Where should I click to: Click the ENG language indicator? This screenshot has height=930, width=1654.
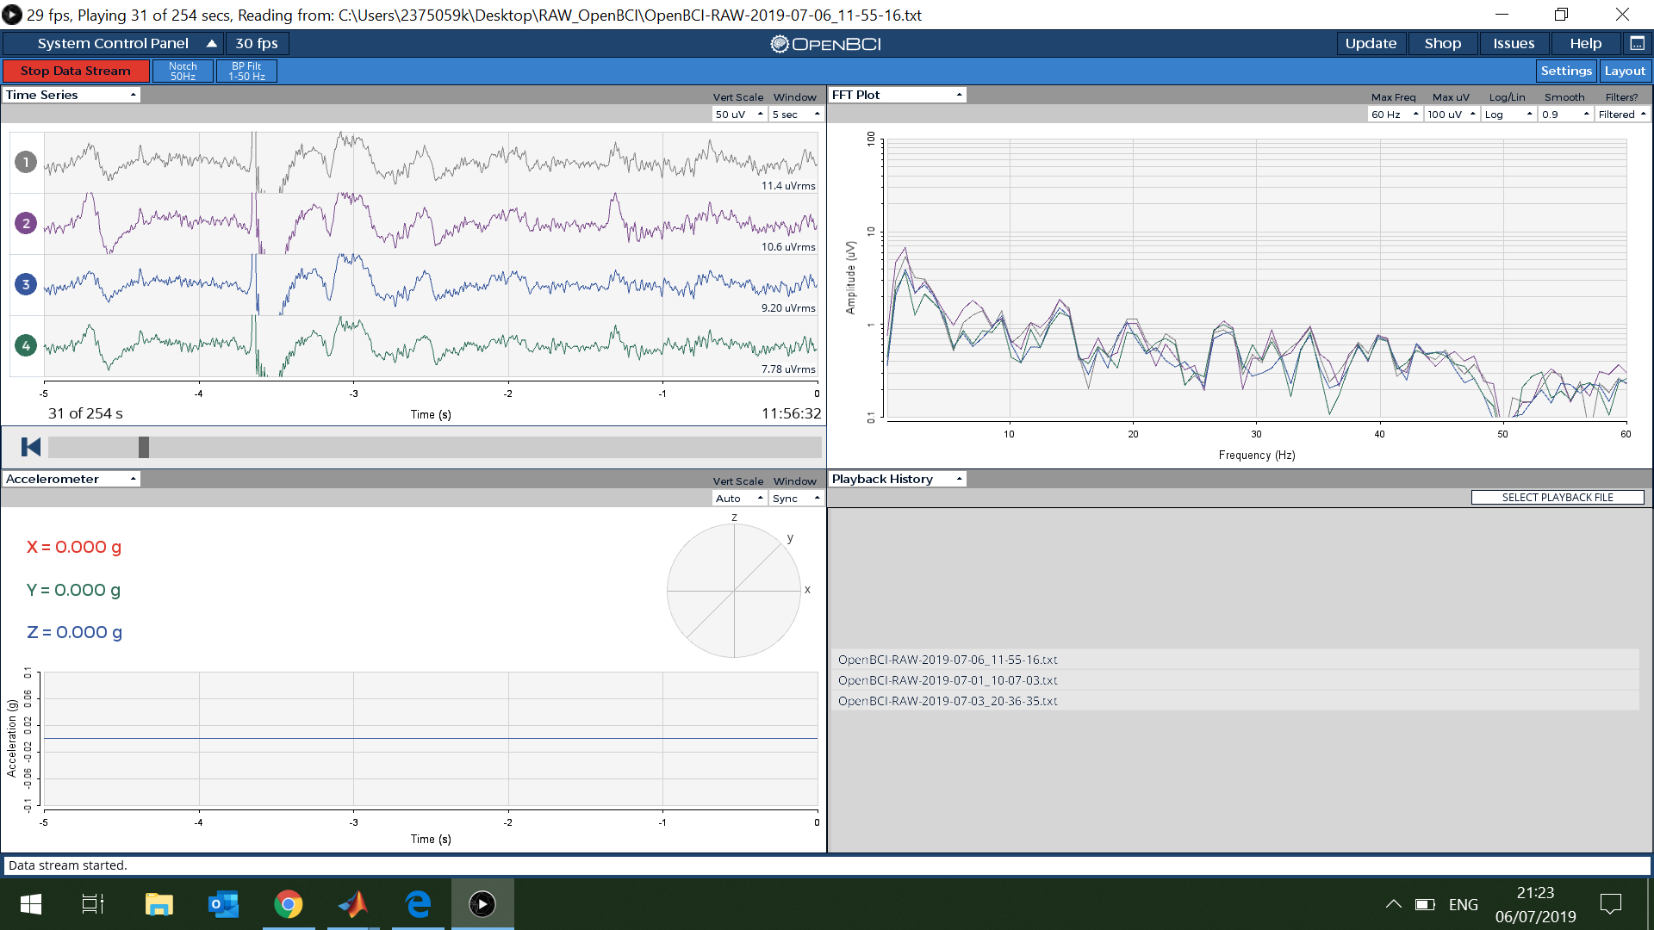(x=1463, y=905)
